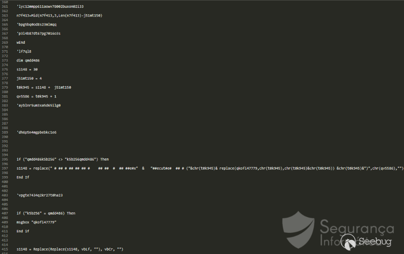The image size is (404, 254).
Task: Click the n7f413=Mid(...) code line
Action: pos(59,16)
